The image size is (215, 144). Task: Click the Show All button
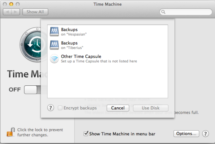(35, 12)
